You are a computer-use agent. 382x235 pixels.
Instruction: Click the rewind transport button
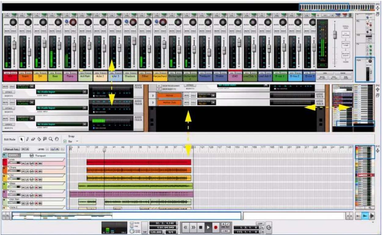coord(185,227)
